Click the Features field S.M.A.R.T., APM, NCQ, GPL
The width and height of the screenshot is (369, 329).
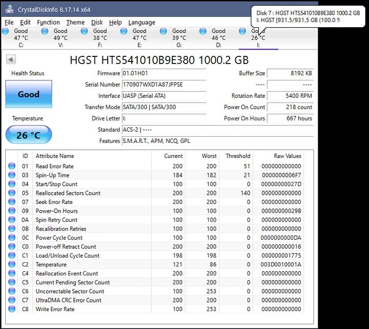pos(218,141)
